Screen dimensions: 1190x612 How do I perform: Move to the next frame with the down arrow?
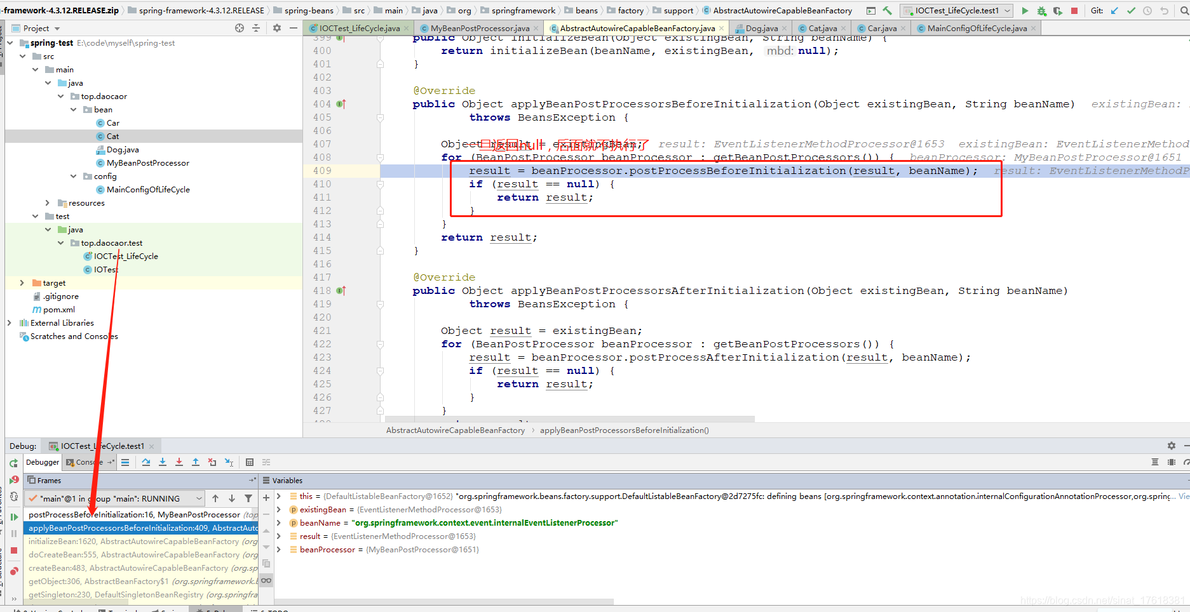232,498
